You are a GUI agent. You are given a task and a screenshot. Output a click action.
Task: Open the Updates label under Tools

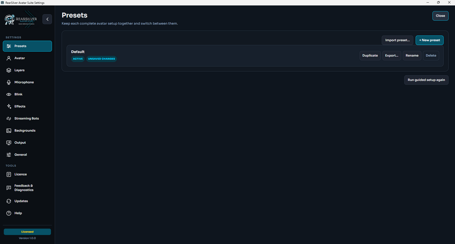pos(21,201)
